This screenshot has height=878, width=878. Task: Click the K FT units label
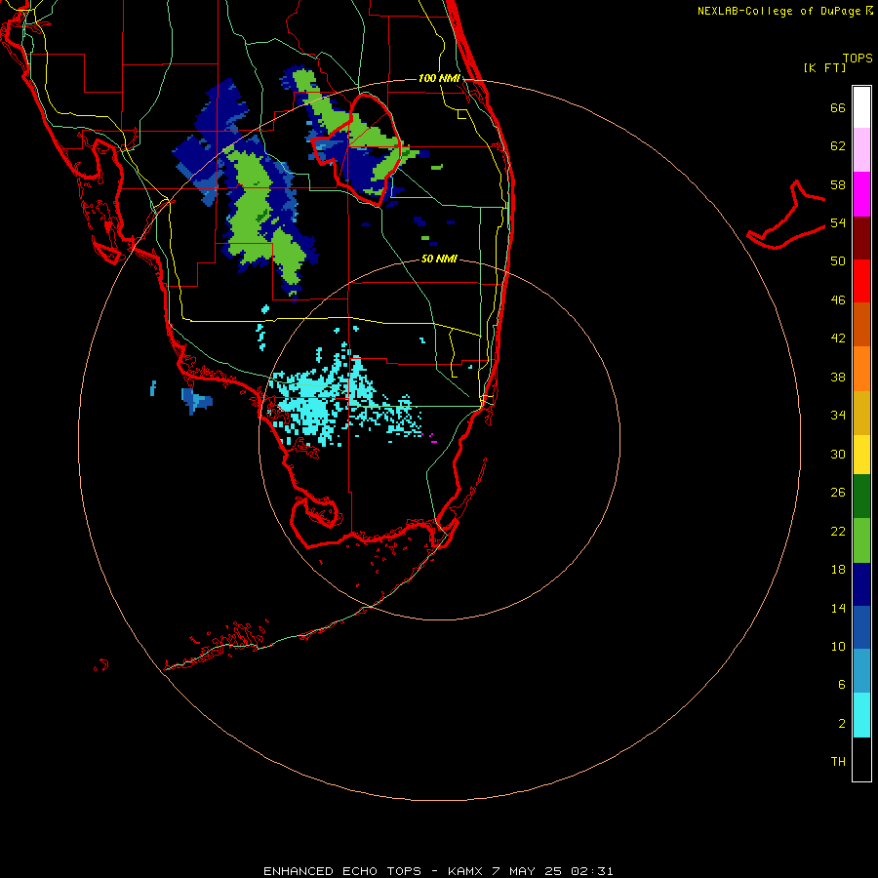[x=824, y=68]
